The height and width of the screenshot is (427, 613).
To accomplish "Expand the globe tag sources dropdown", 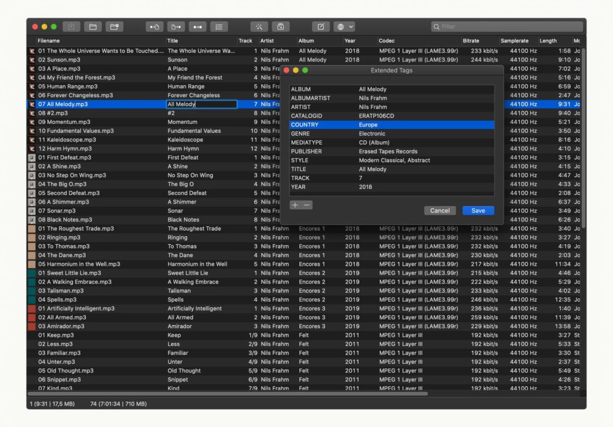I will click(x=345, y=26).
